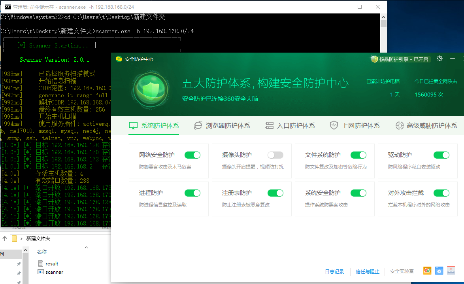This screenshot has height=284, width=464.
Task: Click the folder icon in Explorer address bar
Action: pyautogui.click(x=14, y=239)
